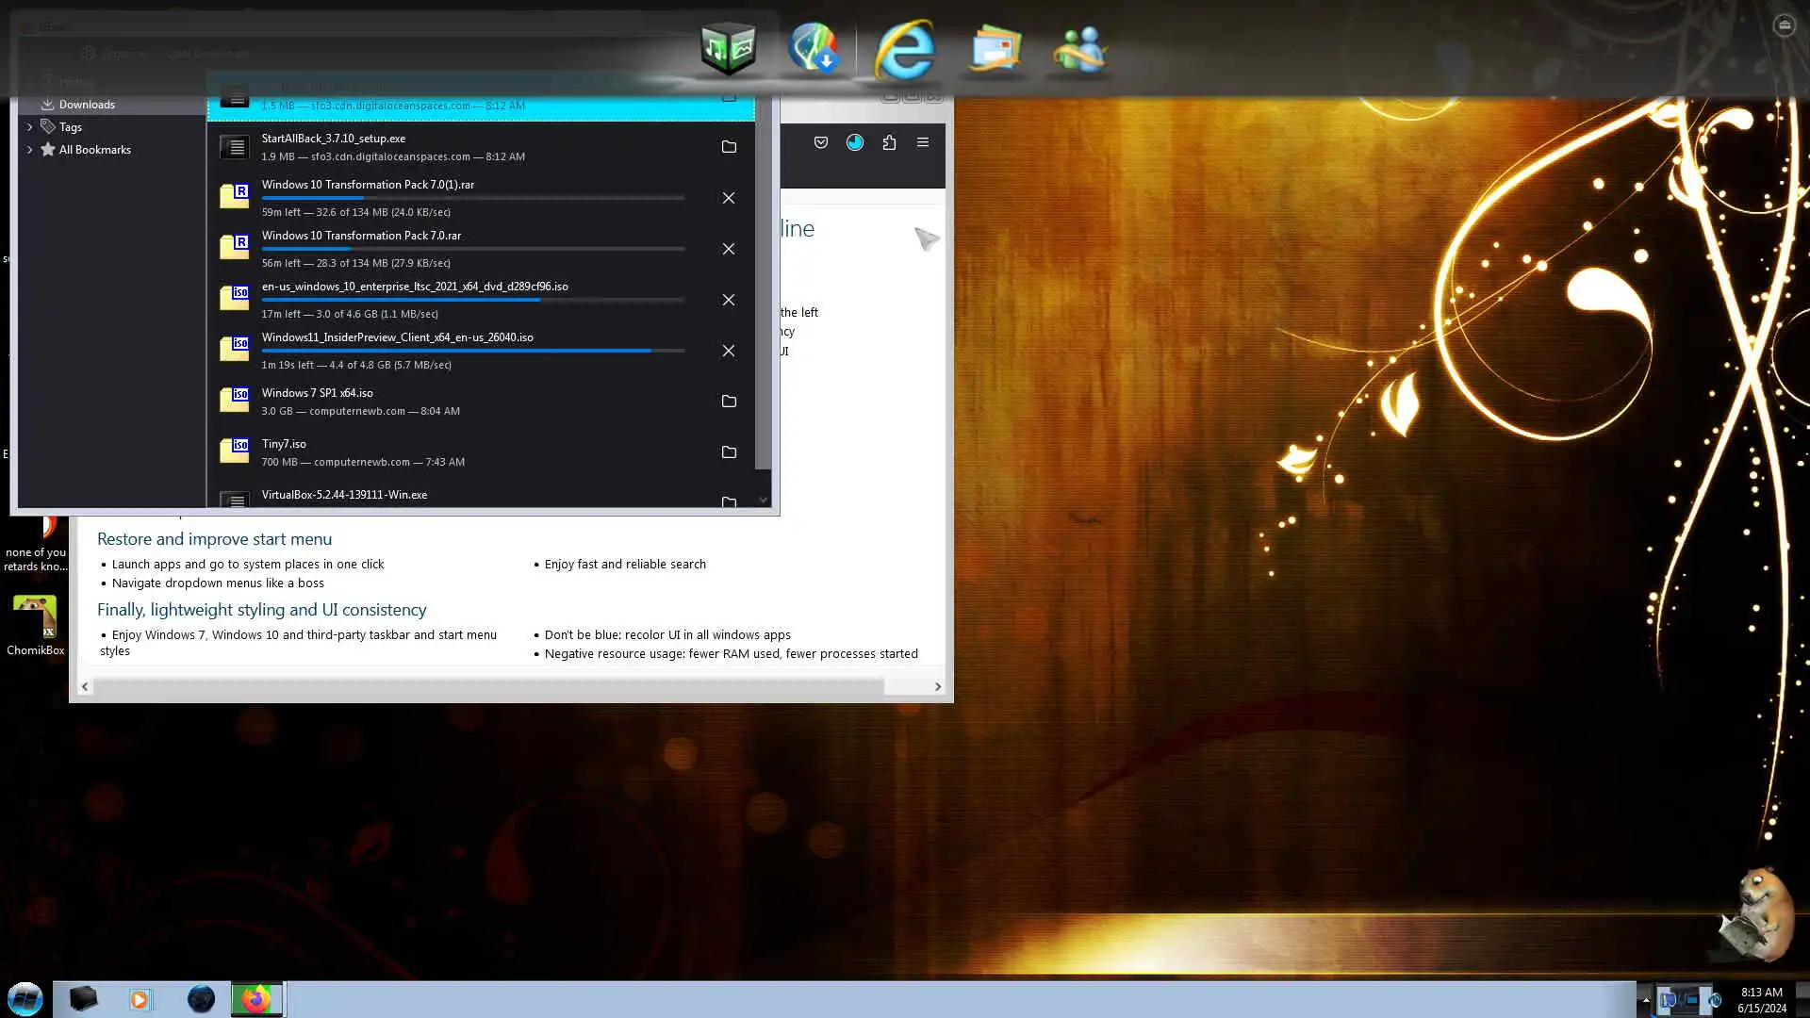Open Firefox hamburger application menu
This screenshot has height=1018, width=1810.
tap(922, 142)
